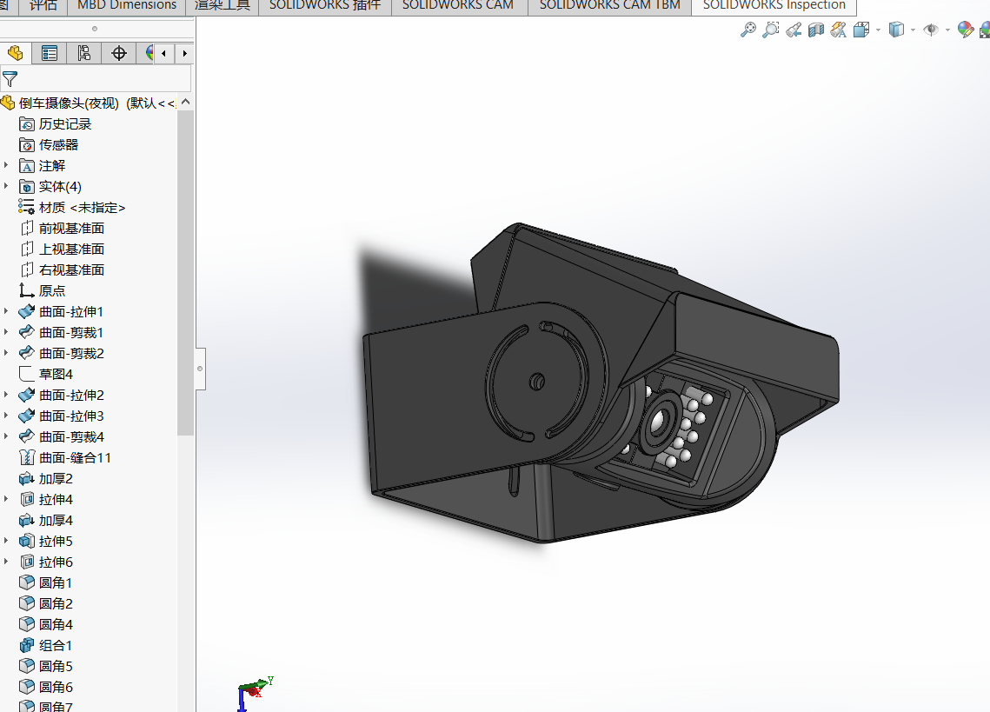Click the Section View icon

coord(816,30)
